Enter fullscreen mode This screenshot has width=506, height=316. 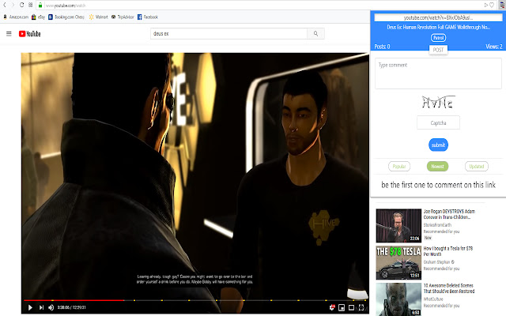tap(361, 307)
